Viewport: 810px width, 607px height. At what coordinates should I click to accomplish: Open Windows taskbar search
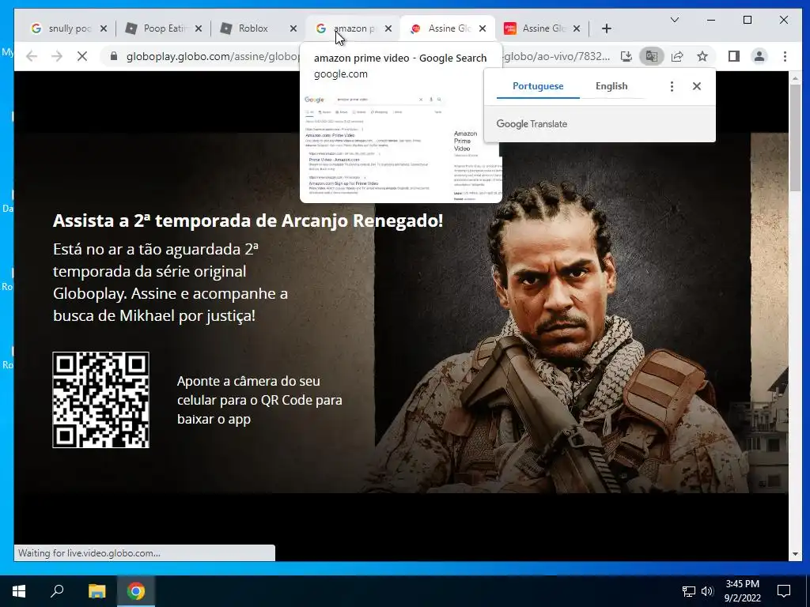click(x=57, y=591)
